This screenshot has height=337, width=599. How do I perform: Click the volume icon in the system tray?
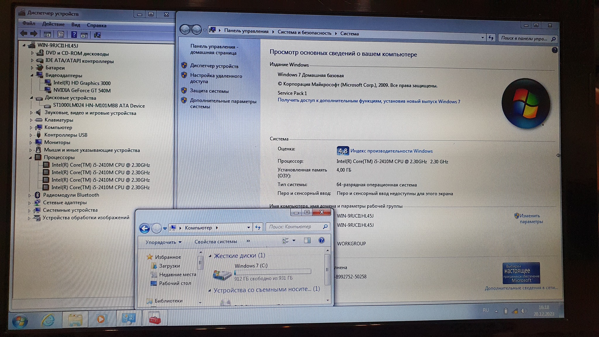[524, 311]
